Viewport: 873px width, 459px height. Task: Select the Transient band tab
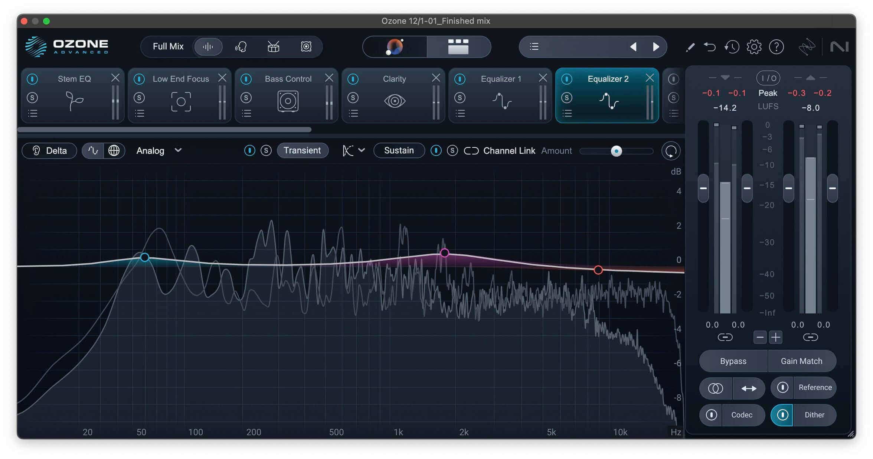click(x=303, y=150)
